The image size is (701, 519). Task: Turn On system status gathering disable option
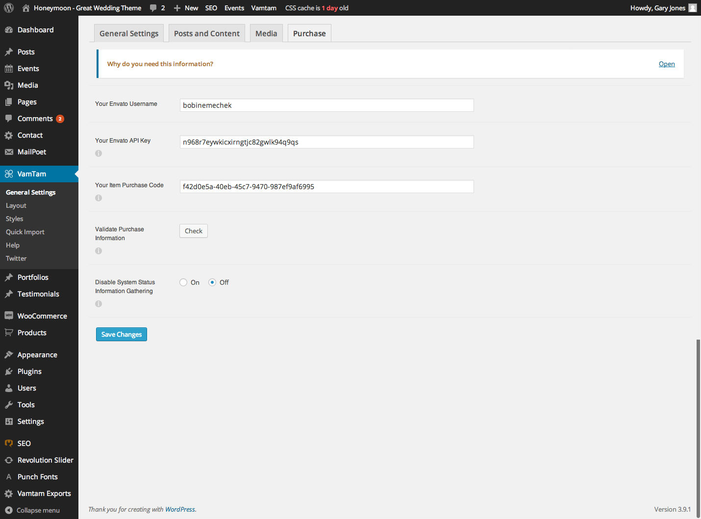(x=183, y=282)
